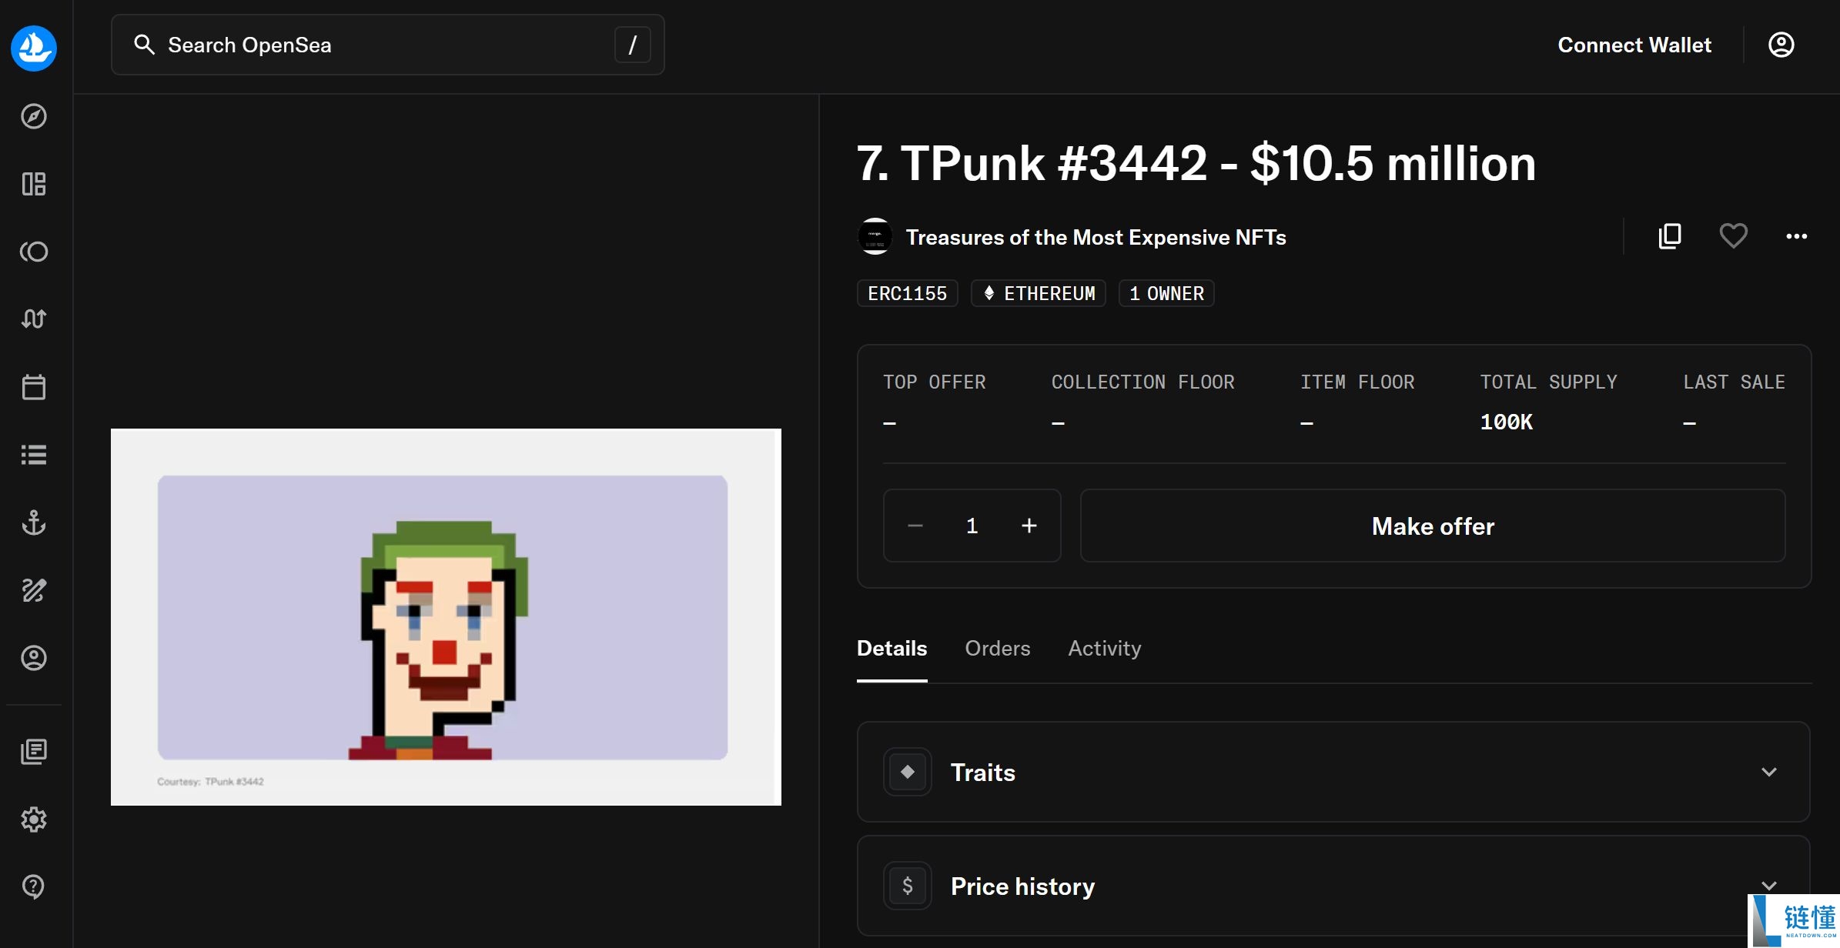Expand the Price history section chevron
The image size is (1840, 948).
tap(1769, 886)
